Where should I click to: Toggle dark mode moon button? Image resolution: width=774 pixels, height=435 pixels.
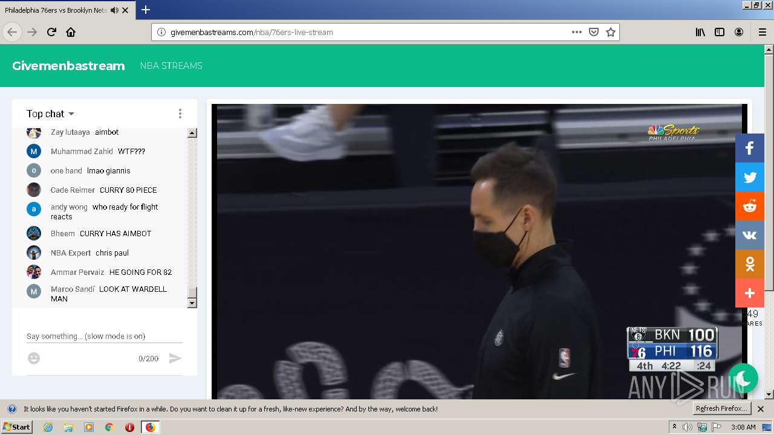(743, 379)
